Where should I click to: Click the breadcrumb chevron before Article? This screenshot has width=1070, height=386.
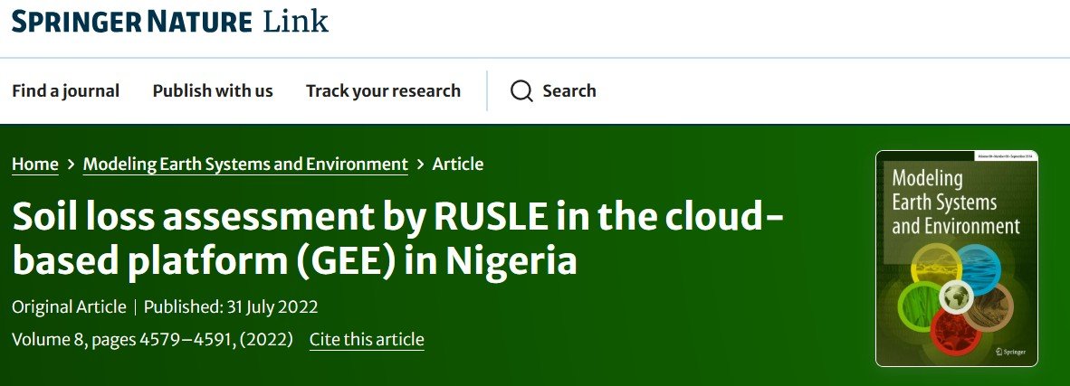420,165
